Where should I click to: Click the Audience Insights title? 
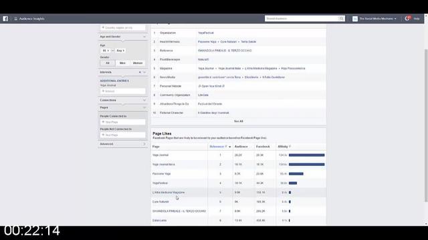(x=31, y=19)
